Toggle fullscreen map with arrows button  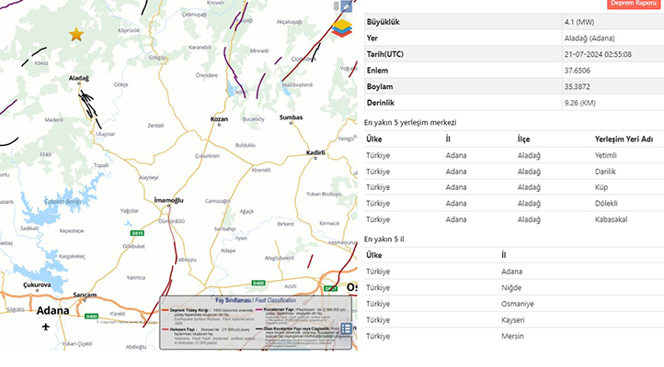click(347, 6)
